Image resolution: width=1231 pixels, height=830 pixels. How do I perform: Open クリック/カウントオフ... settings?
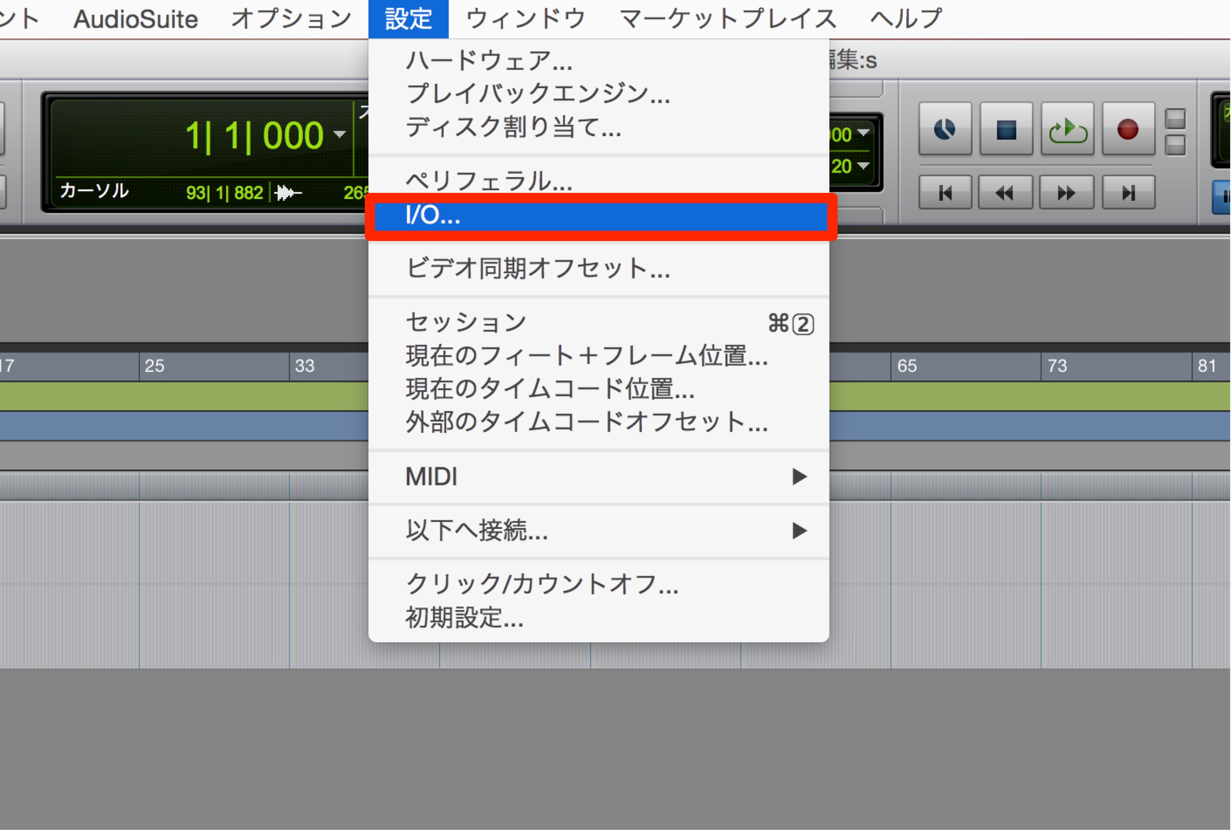[598, 584]
